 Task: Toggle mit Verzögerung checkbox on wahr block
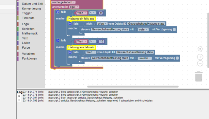point(174,30)
